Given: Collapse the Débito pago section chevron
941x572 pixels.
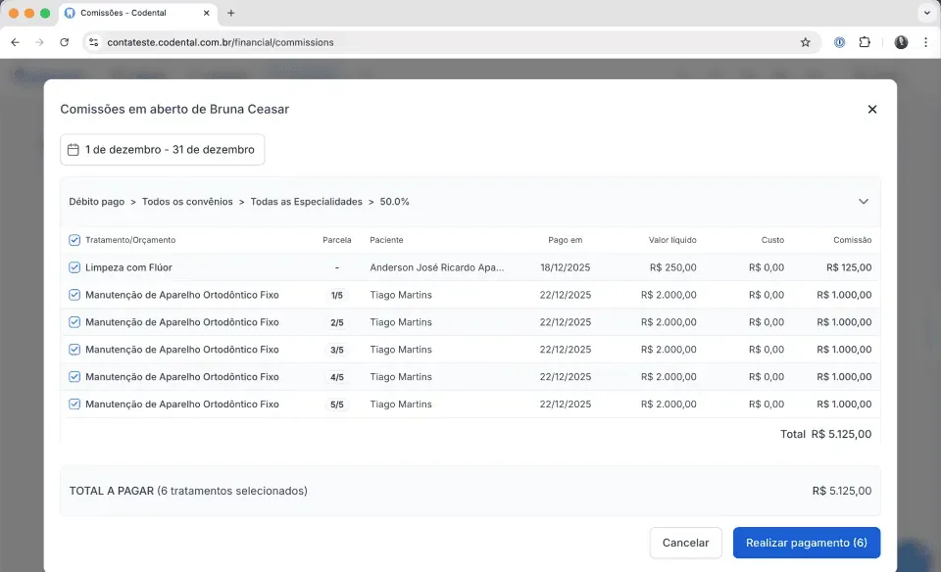Looking at the screenshot, I should pyautogui.click(x=863, y=202).
